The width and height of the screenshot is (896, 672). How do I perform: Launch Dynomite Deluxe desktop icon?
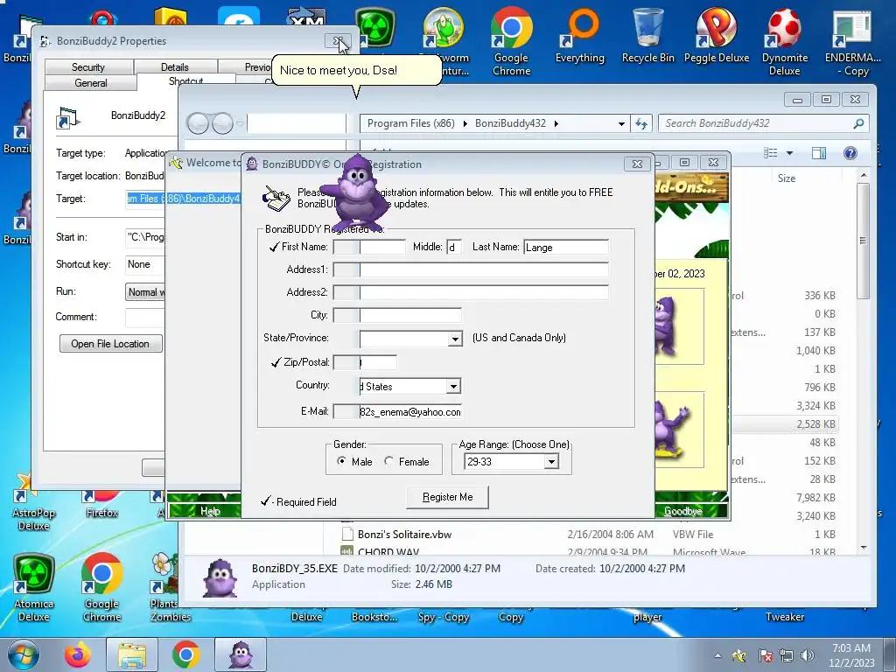tap(785, 41)
